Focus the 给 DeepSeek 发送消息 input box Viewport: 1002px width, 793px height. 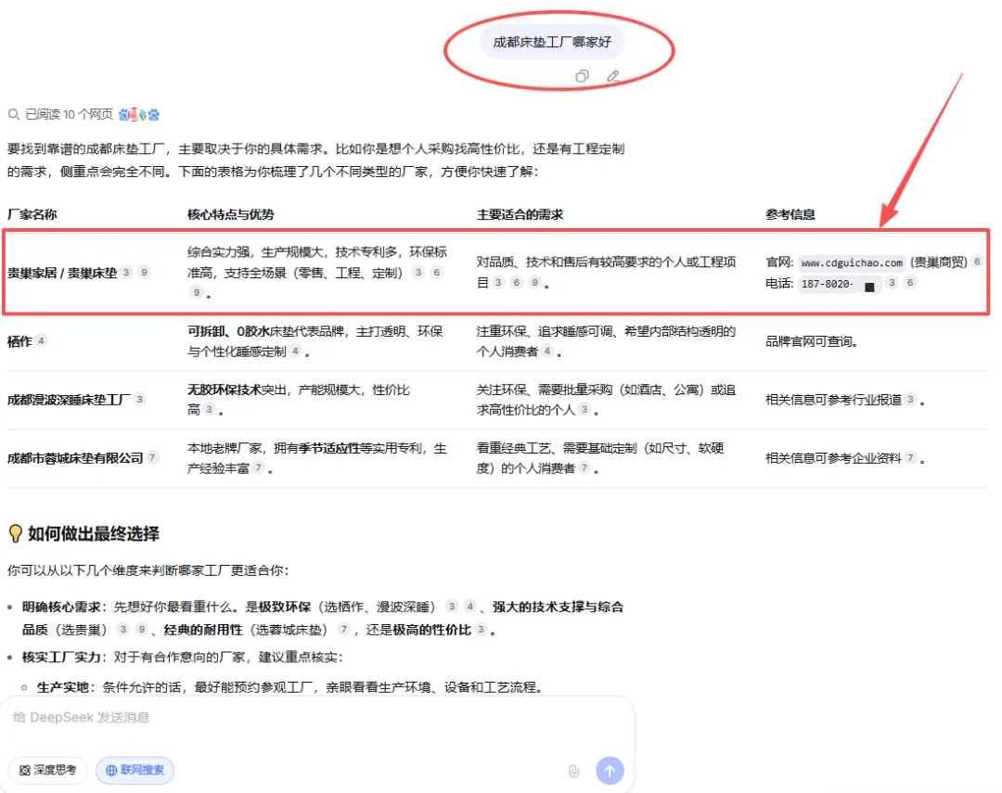pos(317,718)
